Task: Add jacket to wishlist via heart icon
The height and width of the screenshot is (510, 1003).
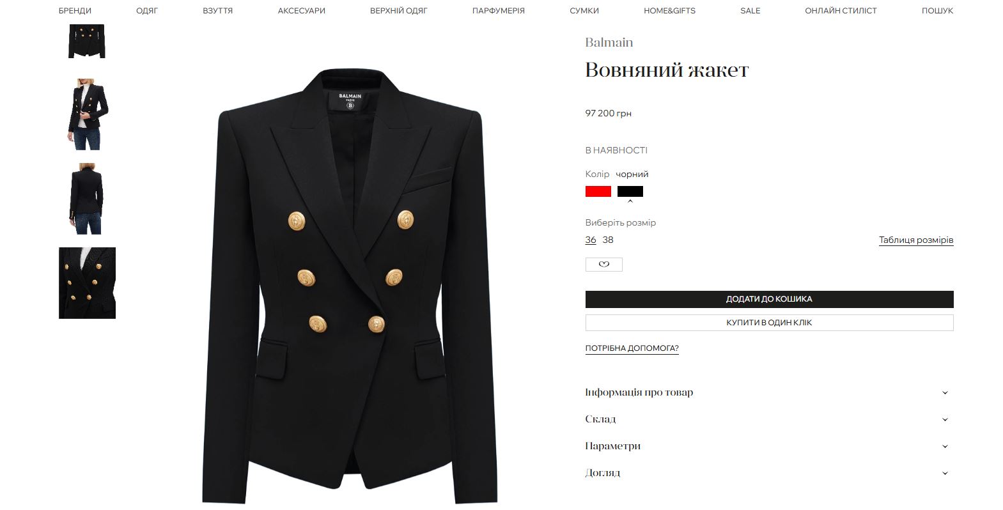Action: tap(603, 264)
